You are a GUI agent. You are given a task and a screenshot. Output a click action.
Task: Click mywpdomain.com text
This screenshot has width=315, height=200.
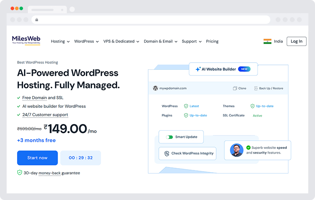[x=173, y=88]
